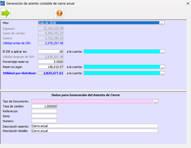Click the Utilidad por distribuir value 2,829,477.61
The image size is (191, 148).
coord(51,73)
